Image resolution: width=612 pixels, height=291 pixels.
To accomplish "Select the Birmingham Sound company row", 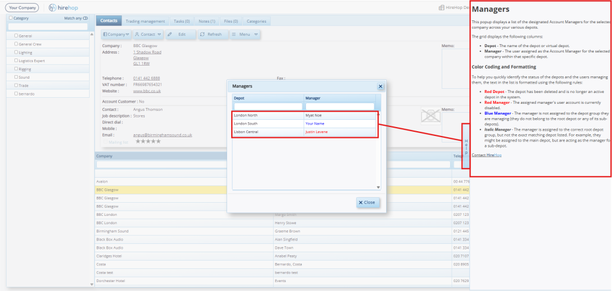I will coord(282,231).
